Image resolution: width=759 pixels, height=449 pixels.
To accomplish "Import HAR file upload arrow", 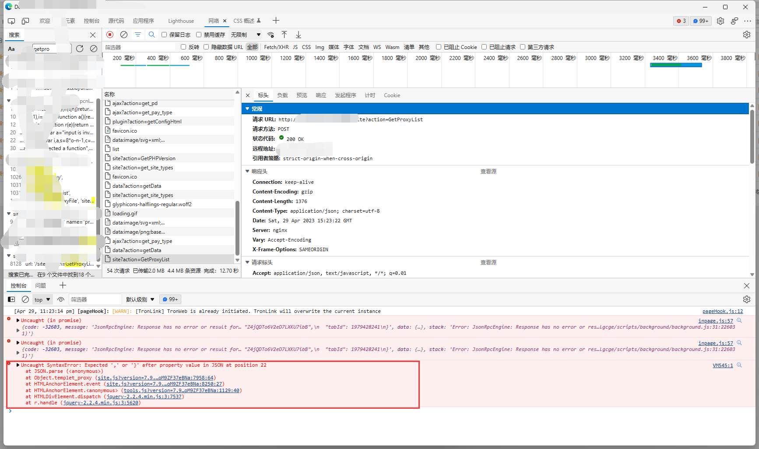I will pos(285,35).
